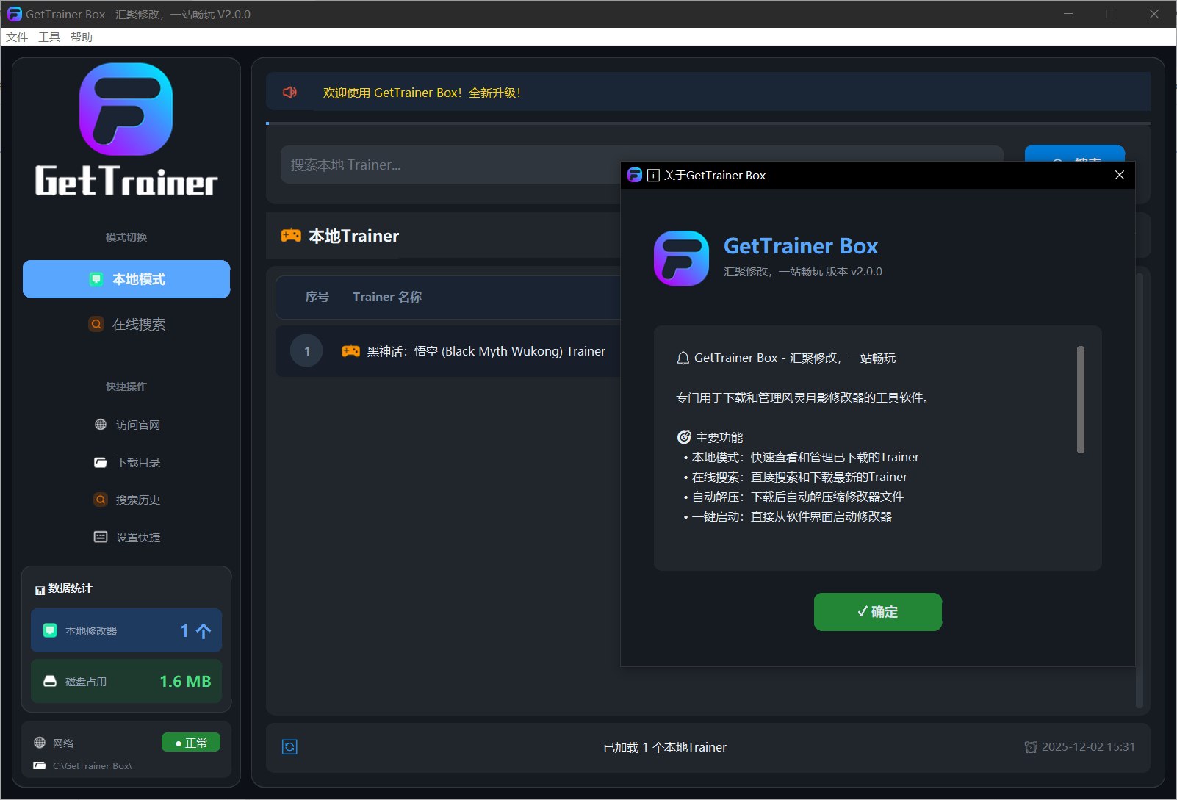The width and height of the screenshot is (1177, 800).
Task: Switch to 在线搜索 online search mode
Action: coord(126,324)
